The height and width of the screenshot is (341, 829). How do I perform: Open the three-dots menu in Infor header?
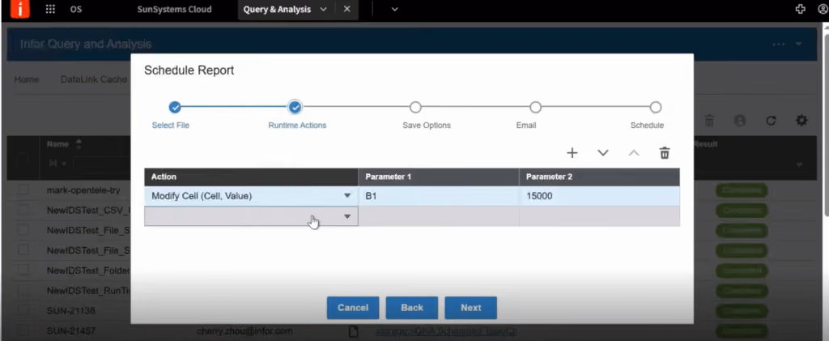tap(778, 45)
